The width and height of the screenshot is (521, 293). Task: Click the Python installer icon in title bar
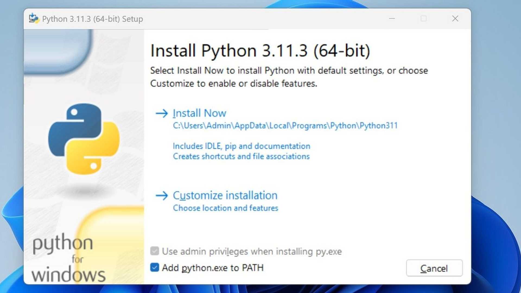(33, 18)
